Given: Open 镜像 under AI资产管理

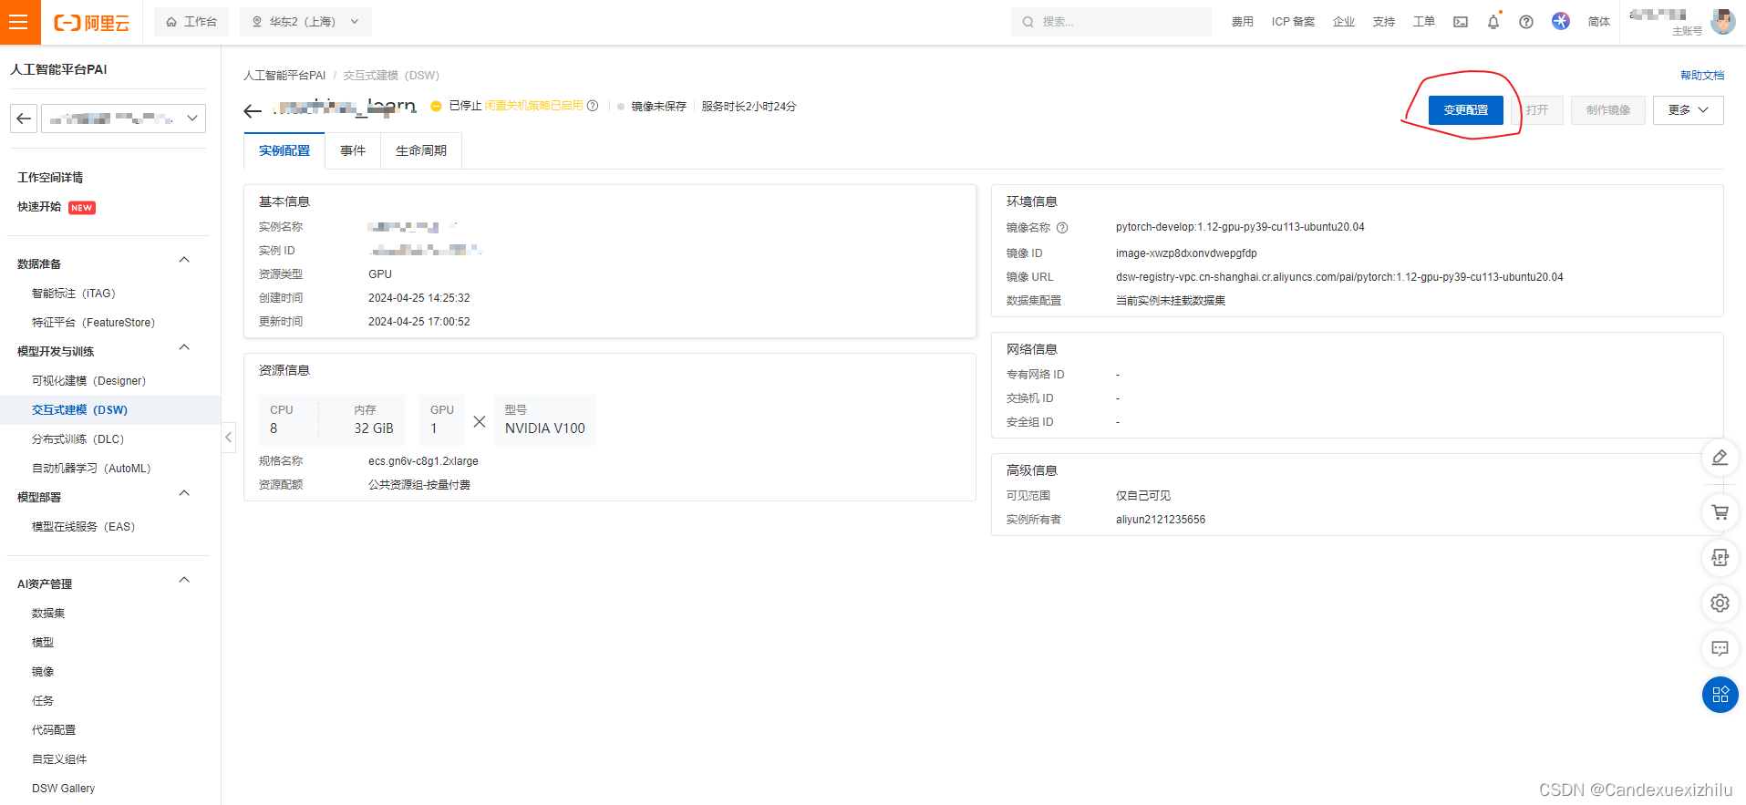Looking at the screenshot, I should pos(43,672).
